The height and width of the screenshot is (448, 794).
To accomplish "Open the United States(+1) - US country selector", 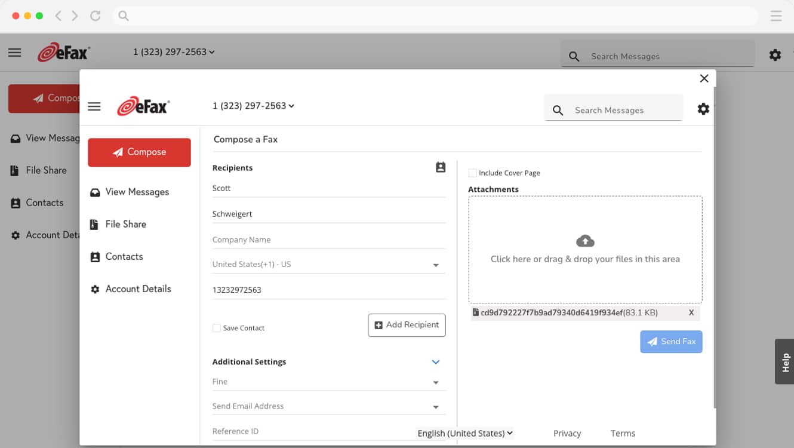I will (328, 263).
